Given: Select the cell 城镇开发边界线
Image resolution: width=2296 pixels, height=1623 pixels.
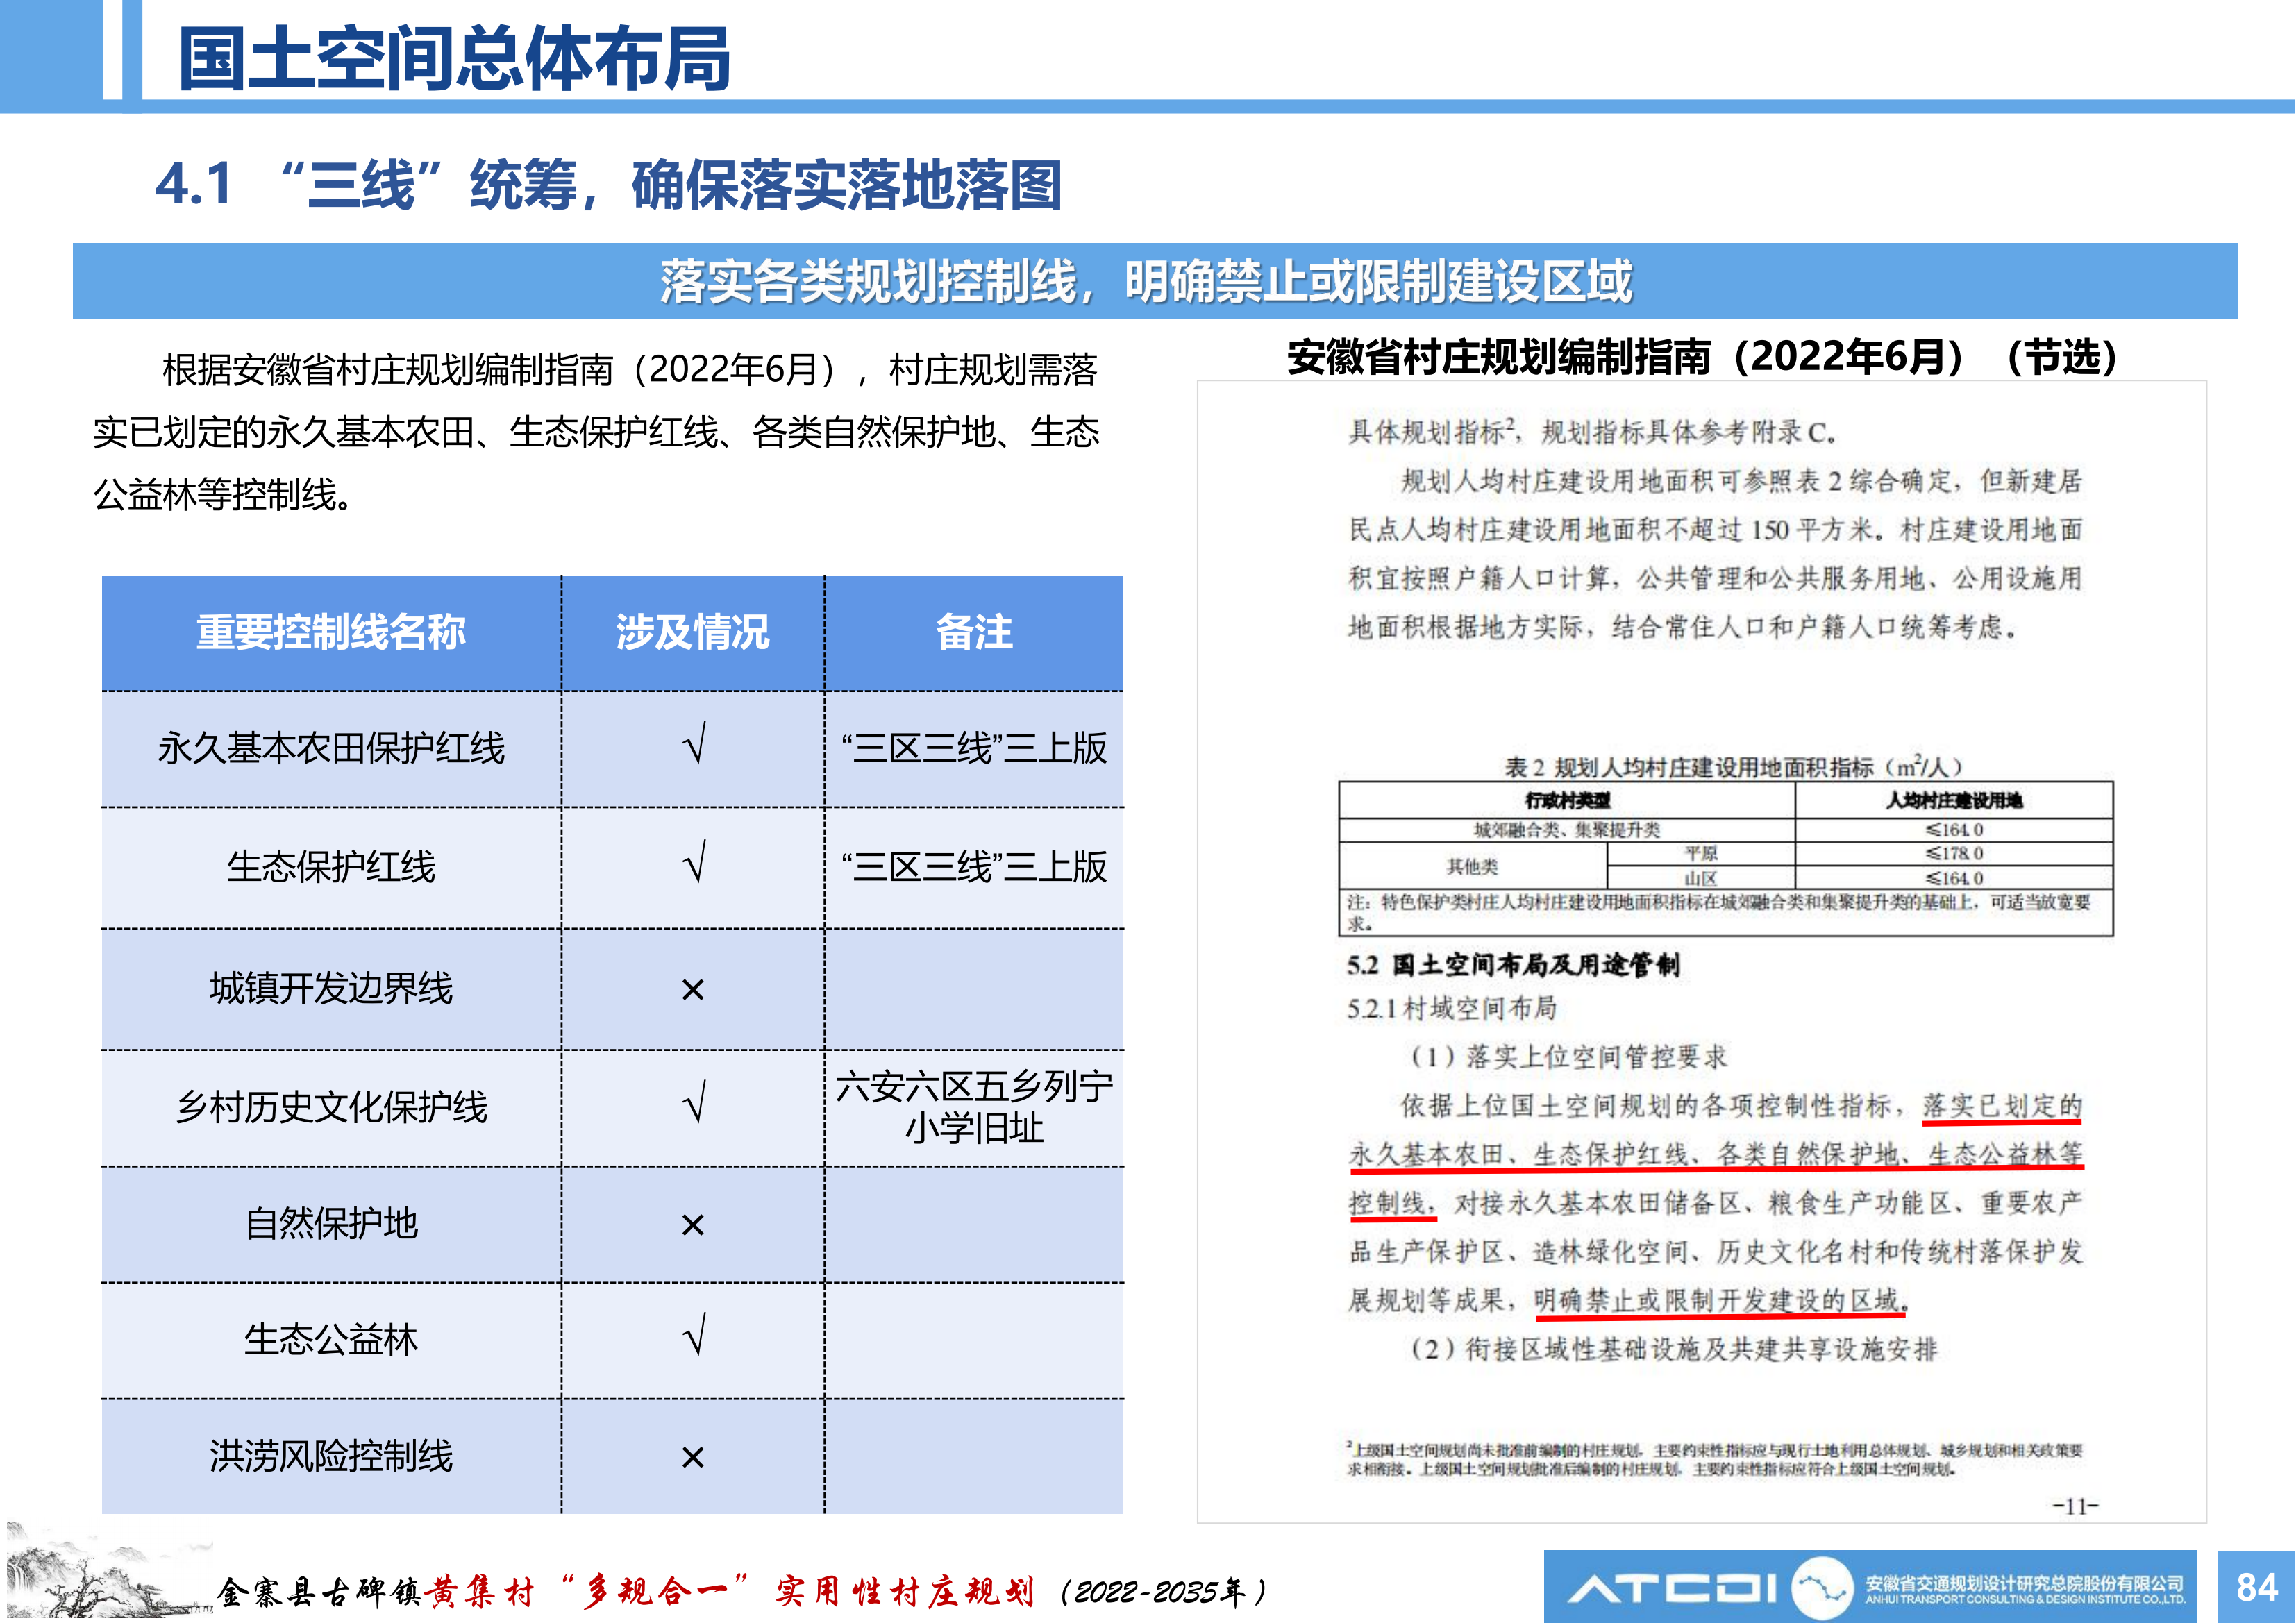Looking at the screenshot, I should pyautogui.click(x=331, y=988).
